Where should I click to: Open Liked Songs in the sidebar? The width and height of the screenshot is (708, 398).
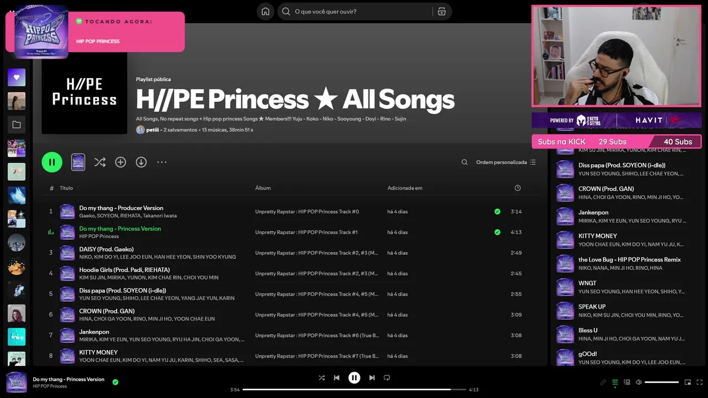[x=17, y=77]
